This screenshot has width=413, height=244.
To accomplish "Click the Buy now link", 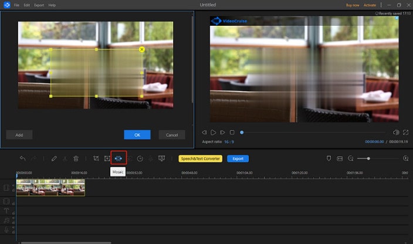I will coord(353,5).
